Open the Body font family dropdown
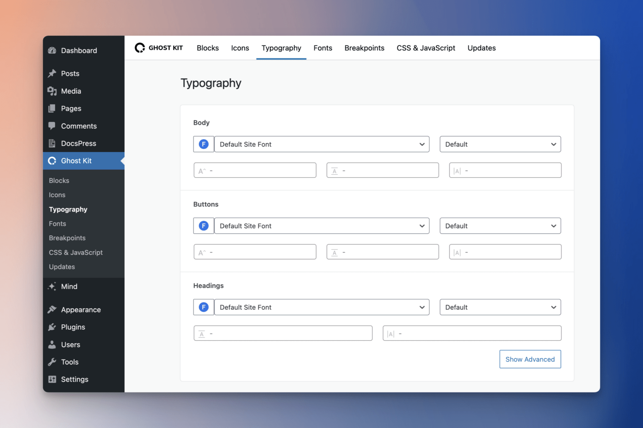 coord(321,144)
